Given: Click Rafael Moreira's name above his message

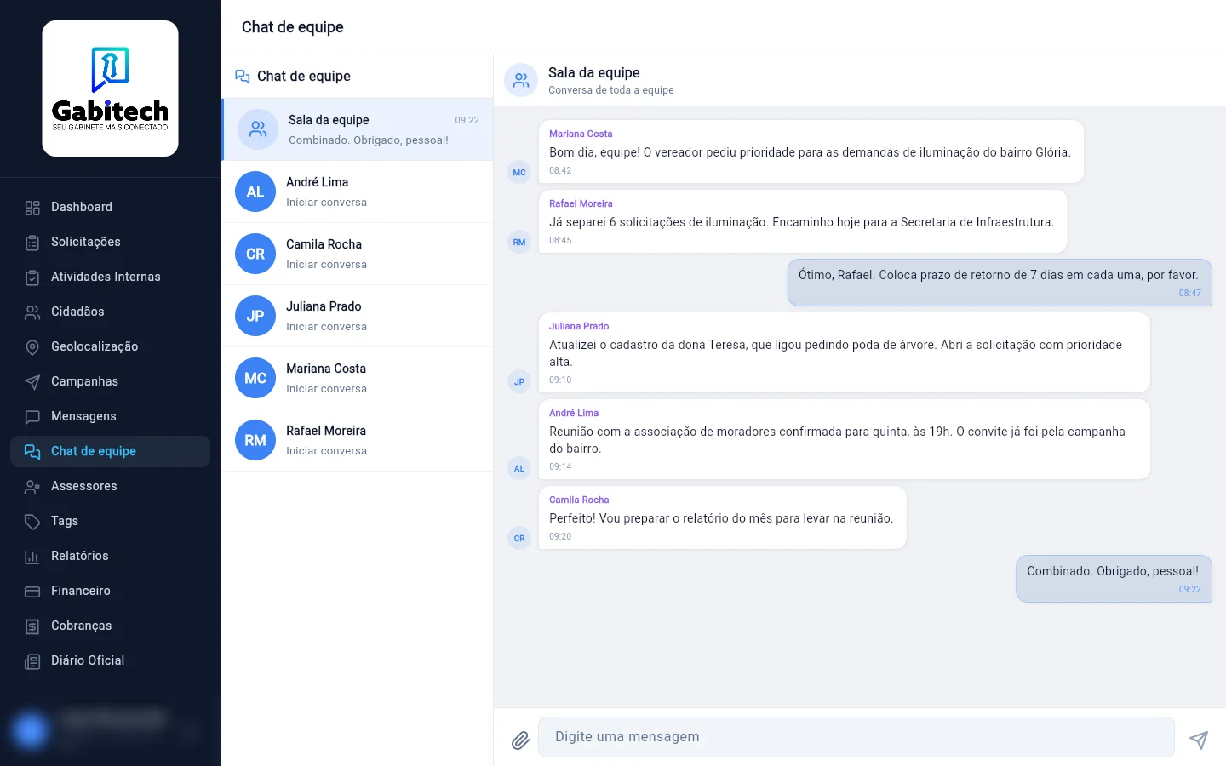Looking at the screenshot, I should [581, 203].
